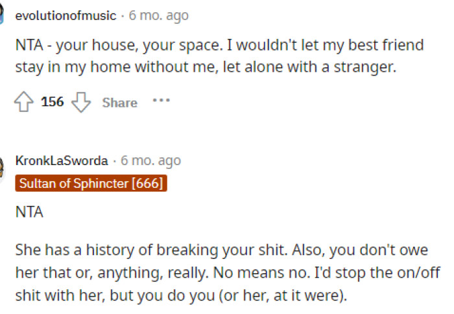Downvote the evolutionofmusic comment
This screenshot has height=314, width=454.
81,102
